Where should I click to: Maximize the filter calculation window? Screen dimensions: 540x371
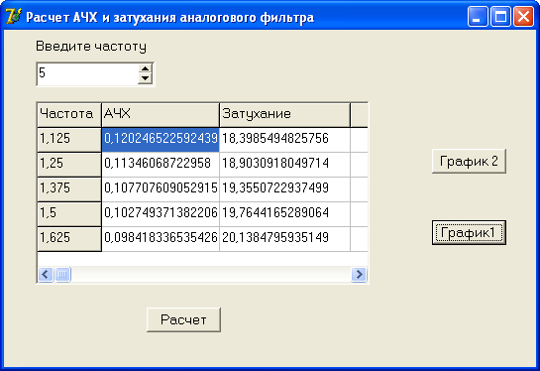pyautogui.click(x=500, y=16)
